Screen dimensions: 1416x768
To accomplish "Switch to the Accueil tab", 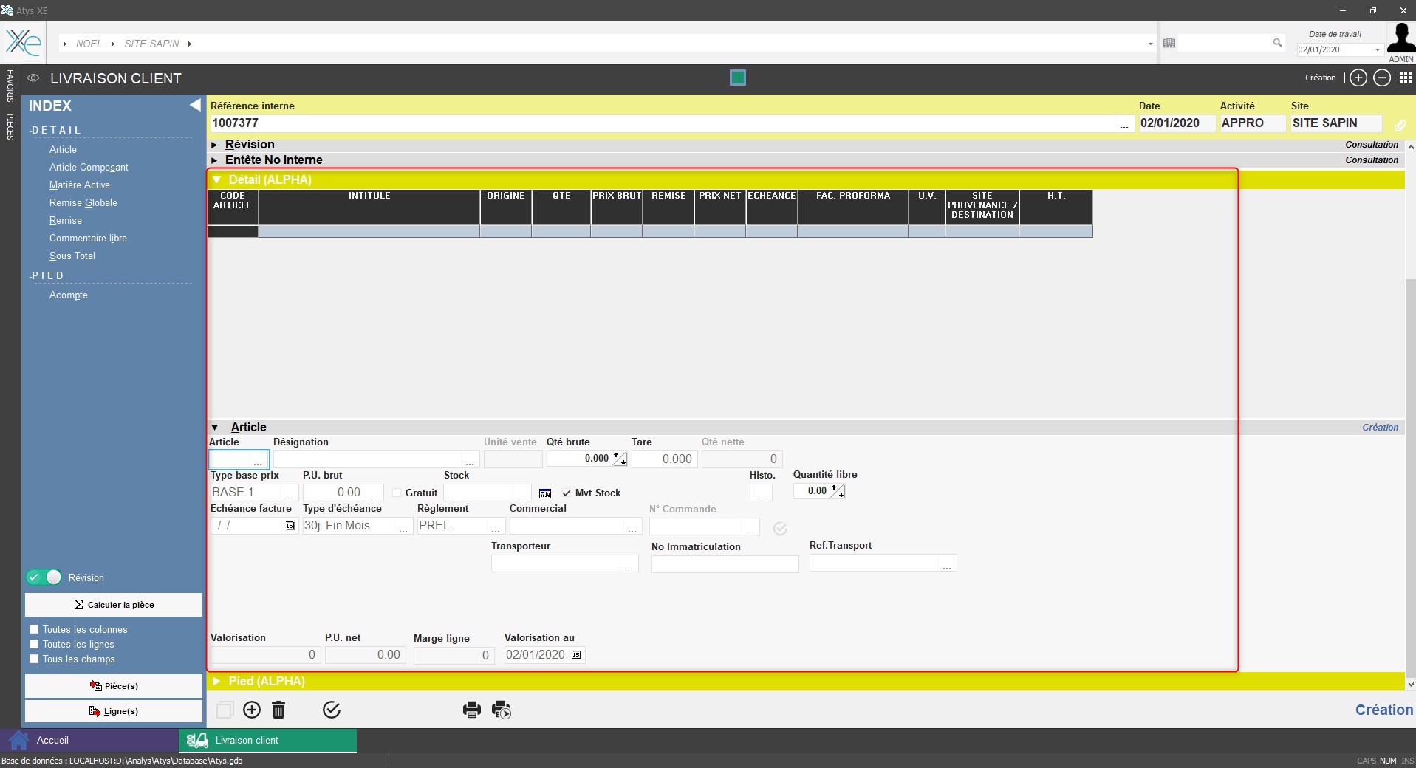I will pyautogui.click(x=52, y=740).
